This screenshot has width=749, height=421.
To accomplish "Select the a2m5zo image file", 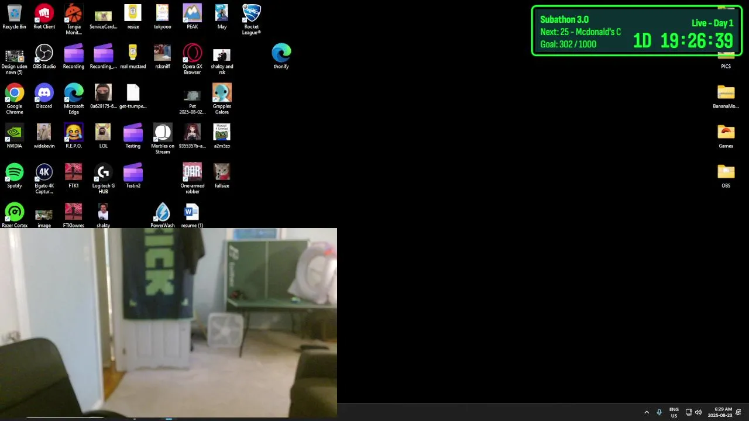I will (222, 136).
